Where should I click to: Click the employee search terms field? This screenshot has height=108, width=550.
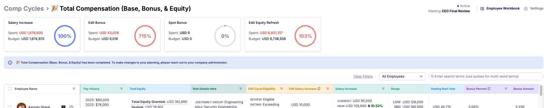[x=486, y=76]
